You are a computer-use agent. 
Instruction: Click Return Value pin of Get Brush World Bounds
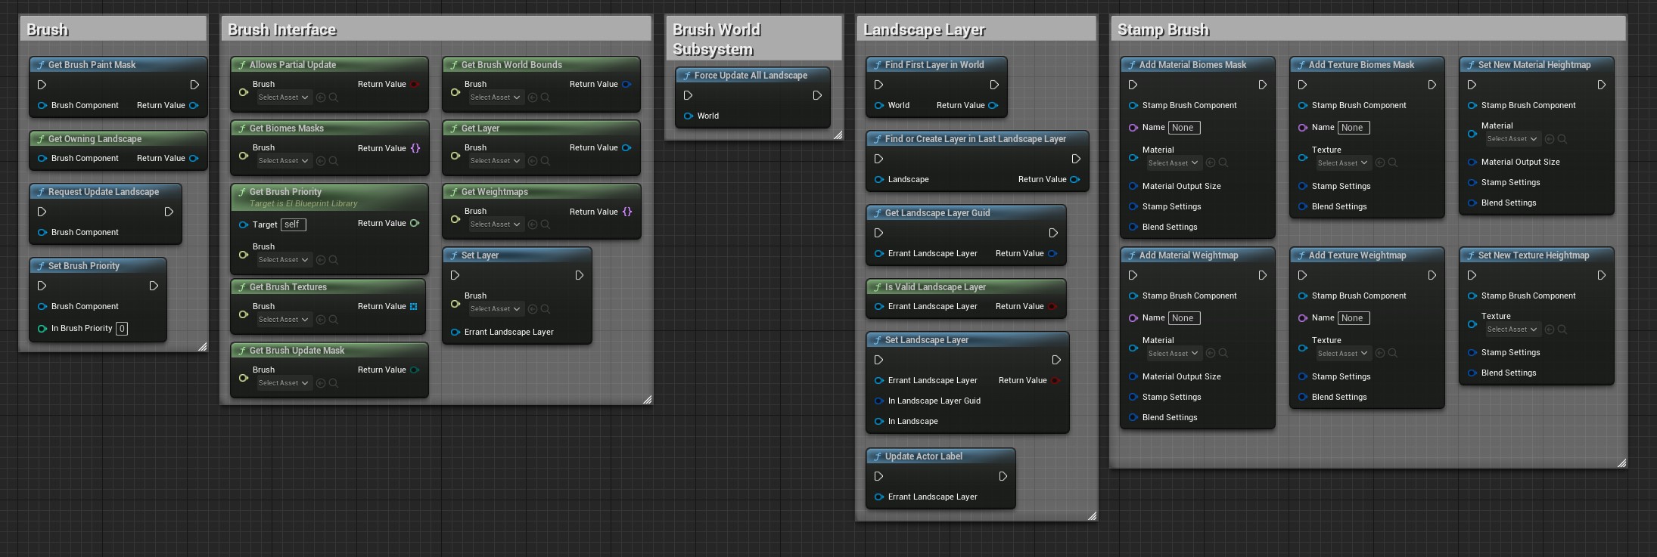coord(626,84)
